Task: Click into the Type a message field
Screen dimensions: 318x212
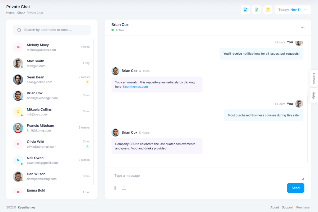Action: 207,176
